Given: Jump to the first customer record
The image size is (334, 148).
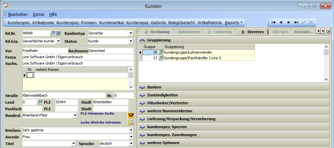Looking at the screenshot, I should point(273,23).
